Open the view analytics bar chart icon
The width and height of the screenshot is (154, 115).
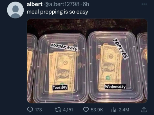pyautogui.click(x=114, y=110)
